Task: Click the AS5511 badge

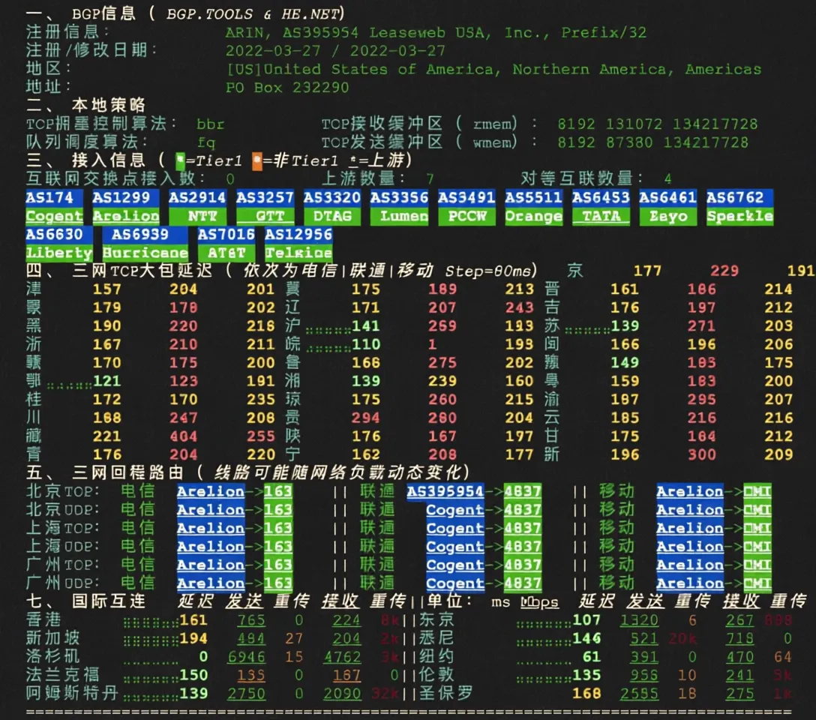Action: 533,198
